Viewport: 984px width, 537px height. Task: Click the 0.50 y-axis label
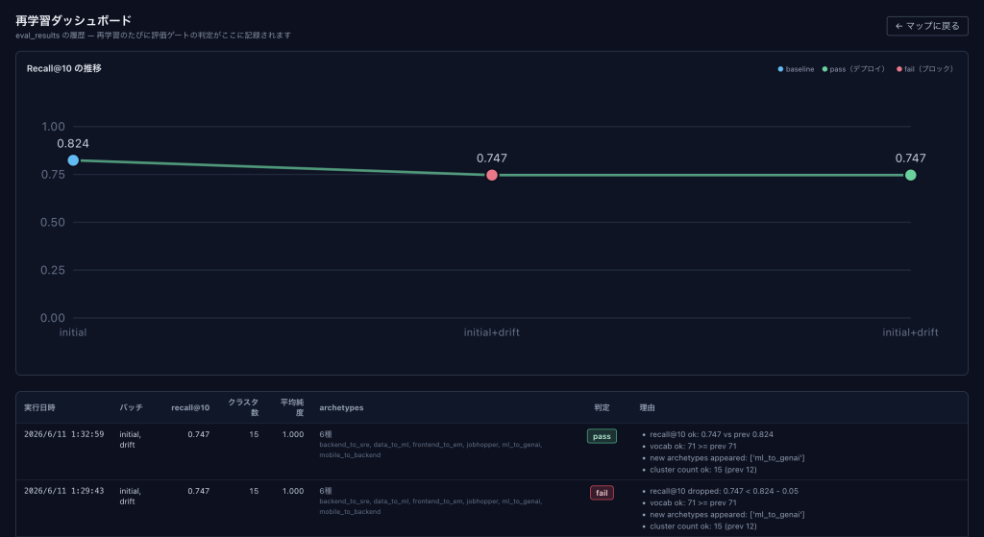point(54,222)
